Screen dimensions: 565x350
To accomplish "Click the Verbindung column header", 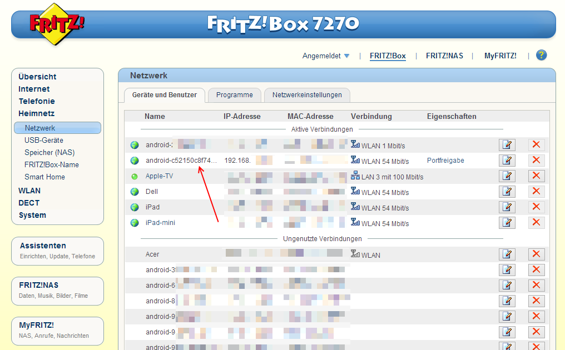I will pyautogui.click(x=371, y=116).
